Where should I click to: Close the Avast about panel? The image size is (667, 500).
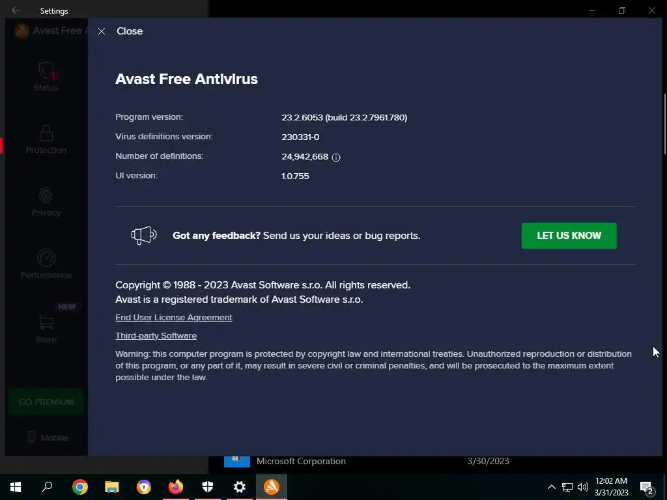(x=121, y=31)
